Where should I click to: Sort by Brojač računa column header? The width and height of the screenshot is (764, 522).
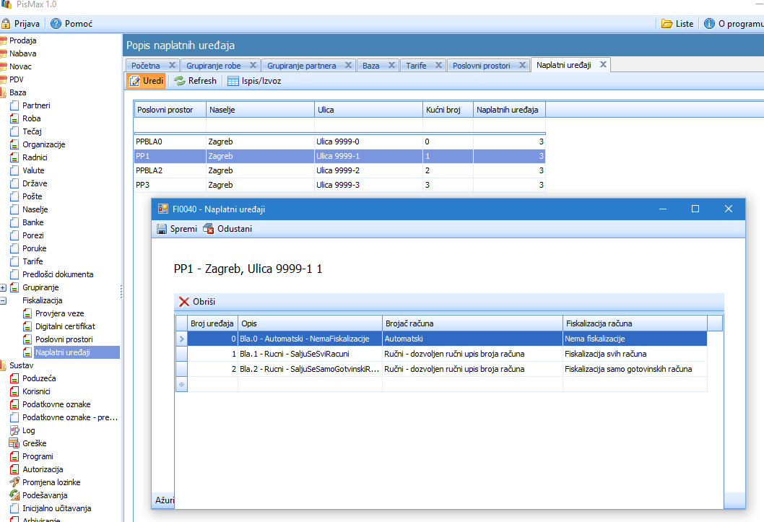click(472, 323)
